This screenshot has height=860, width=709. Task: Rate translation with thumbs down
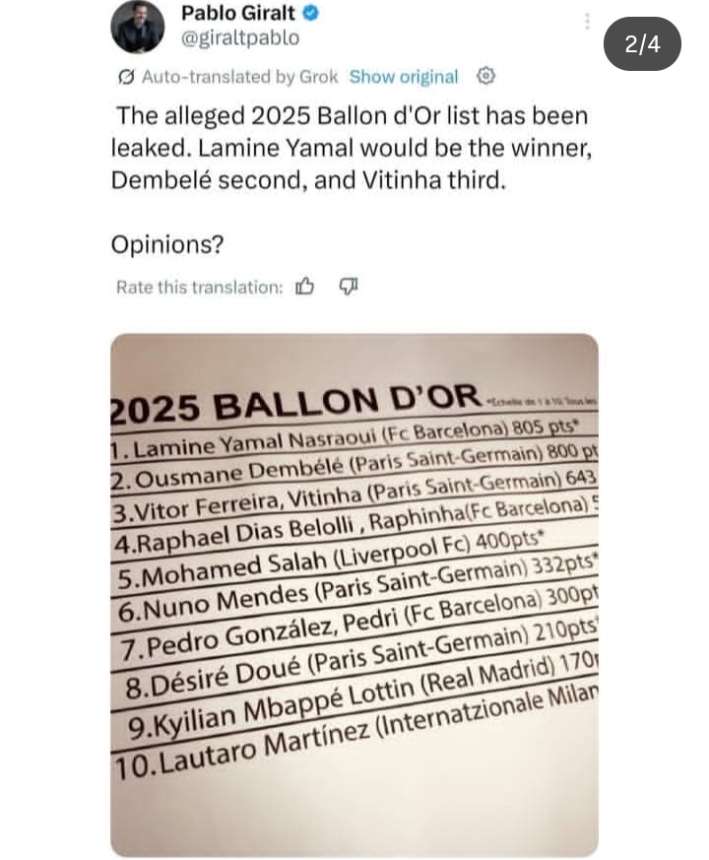pos(348,287)
